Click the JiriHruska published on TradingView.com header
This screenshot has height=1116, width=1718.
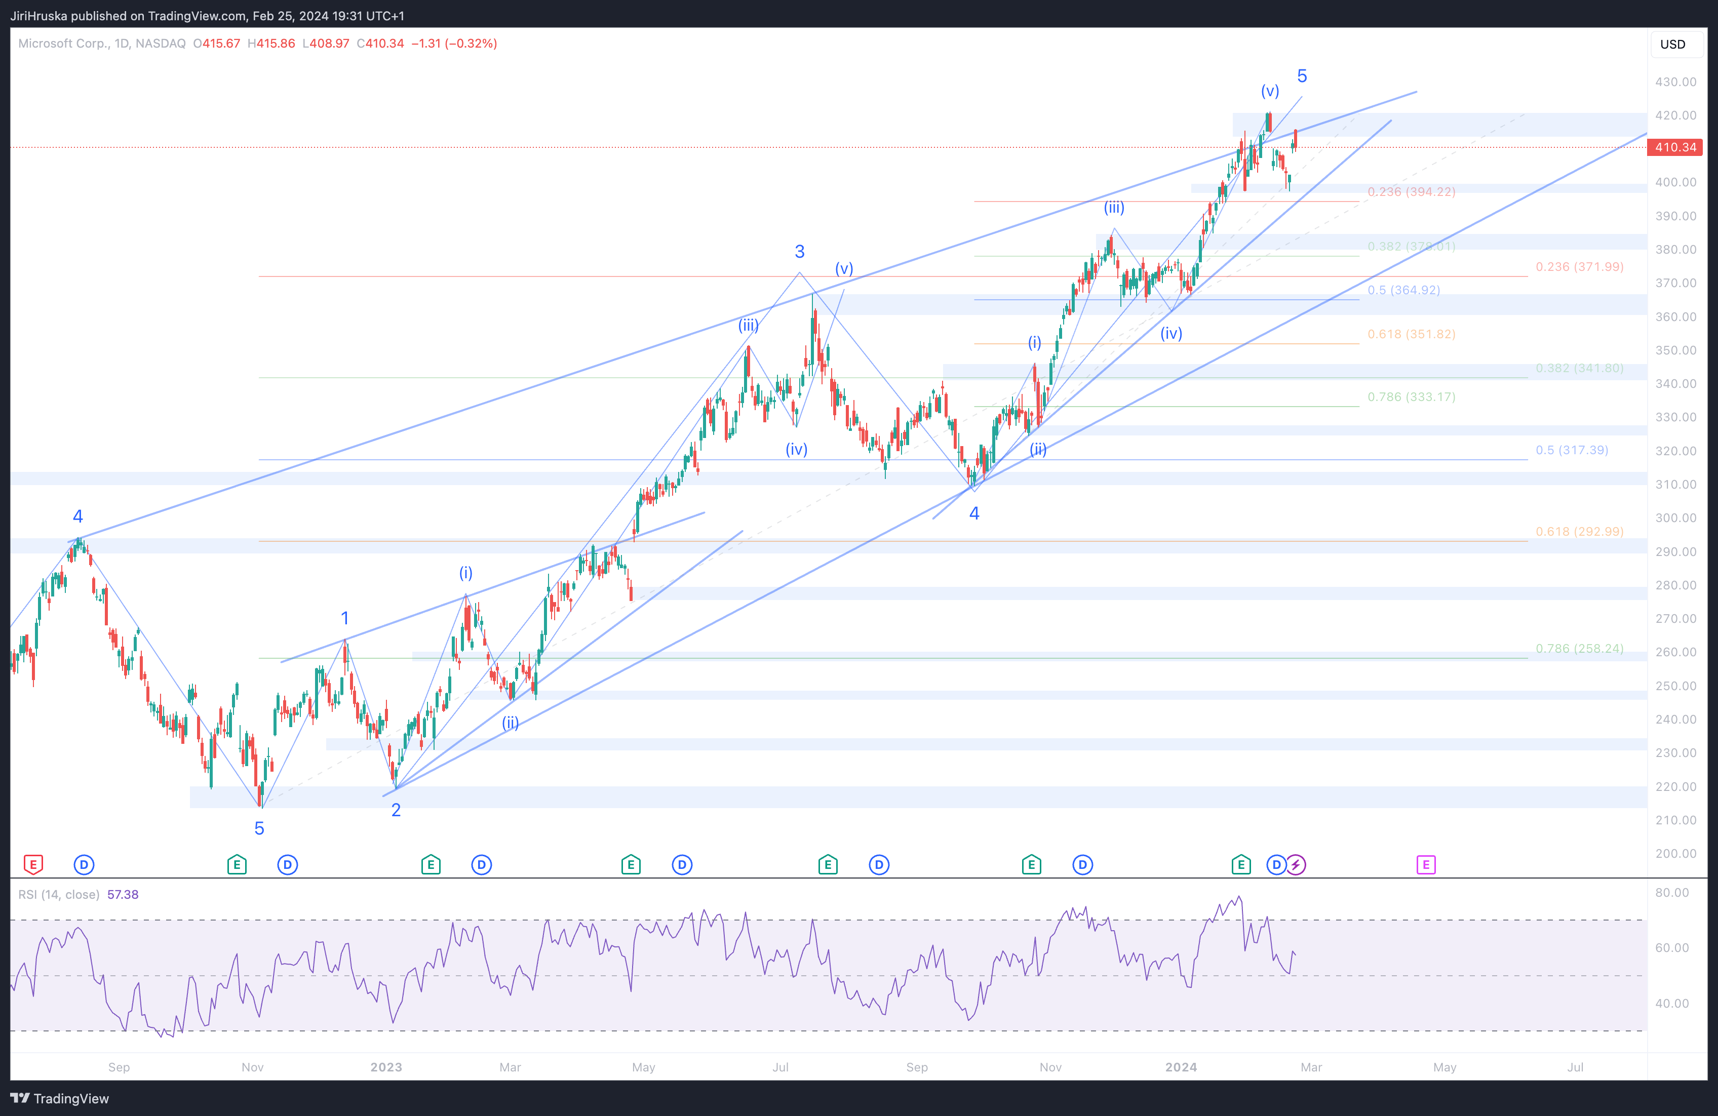pos(207,15)
